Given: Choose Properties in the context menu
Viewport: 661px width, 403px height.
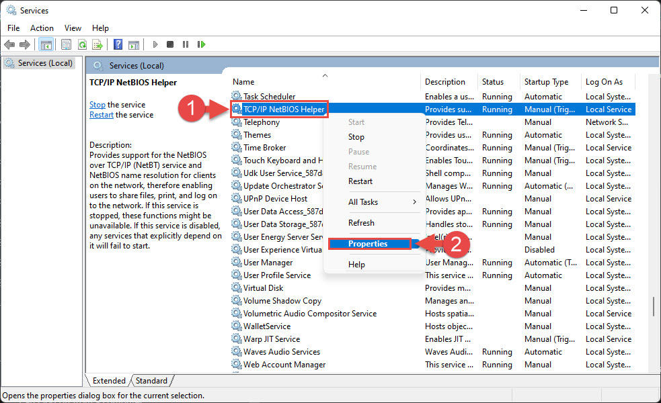Looking at the screenshot, I should 368,244.
